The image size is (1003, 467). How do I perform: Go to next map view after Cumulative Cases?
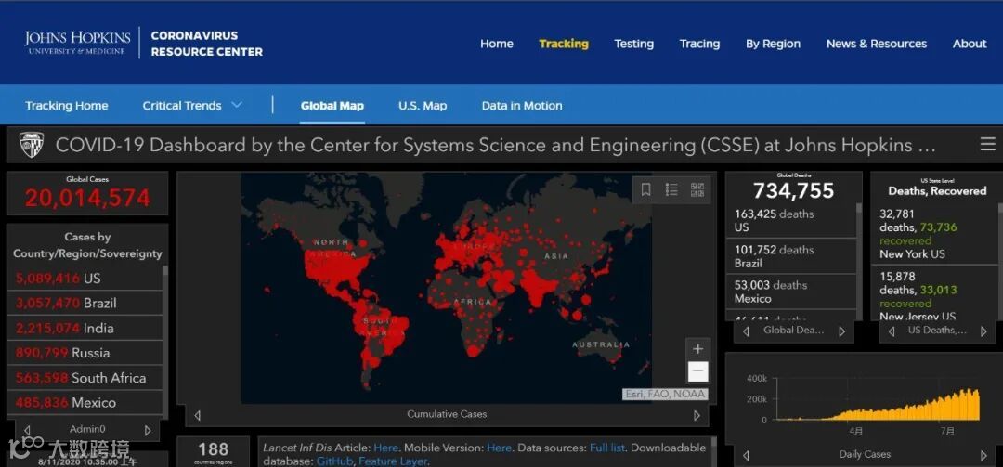point(697,415)
